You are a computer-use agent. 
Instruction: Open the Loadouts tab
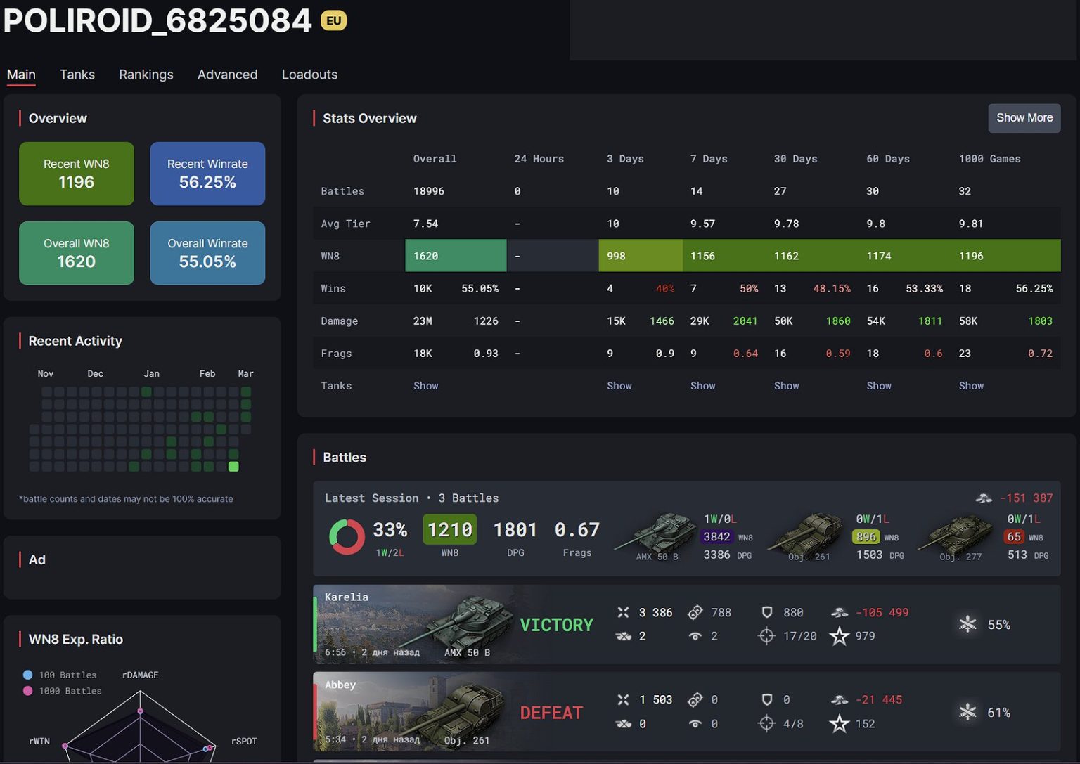[309, 75]
